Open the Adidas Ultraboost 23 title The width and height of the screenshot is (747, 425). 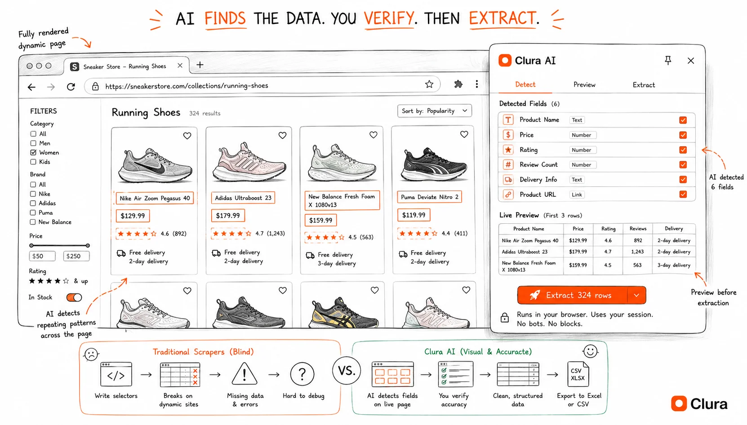[243, 198]
